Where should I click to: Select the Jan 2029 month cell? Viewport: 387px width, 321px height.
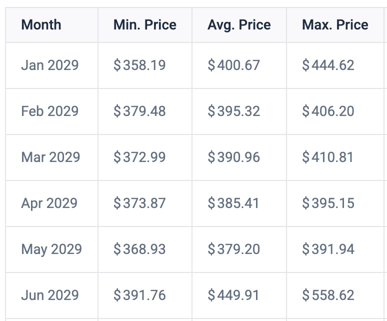[50, 65]
